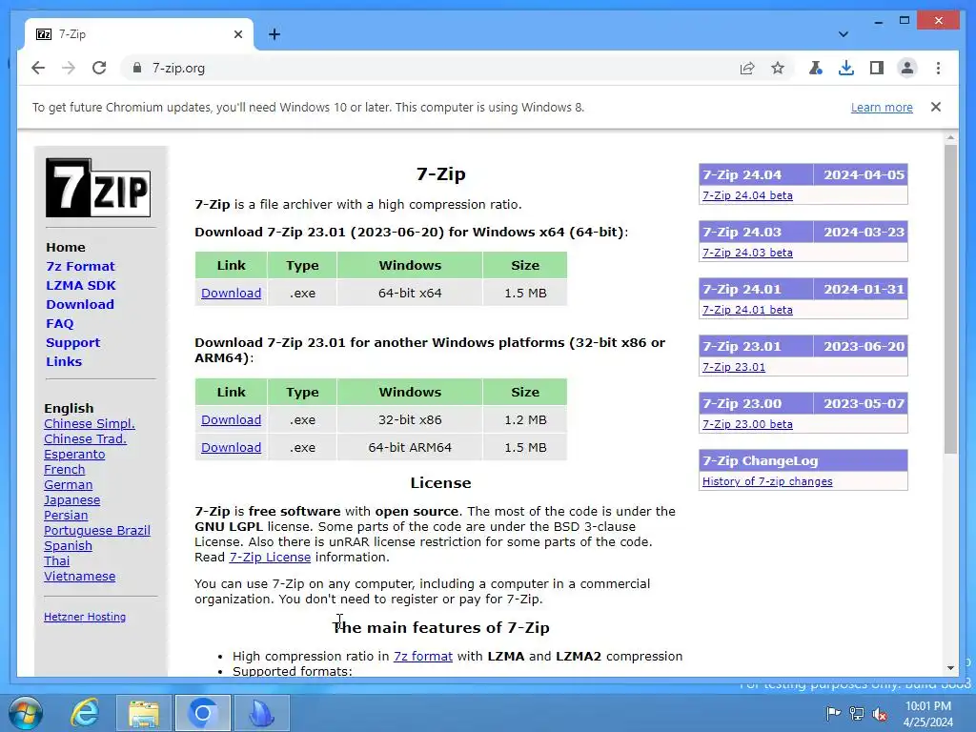This screenshot has width=976, height=732.
Task: Open the browser downloads icon
Action: [x=846, y=68]
